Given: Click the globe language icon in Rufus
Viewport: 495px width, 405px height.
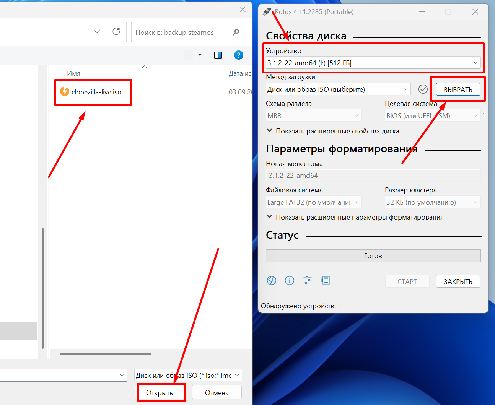Looking at the screenshot, I should (x=272, y=280).
